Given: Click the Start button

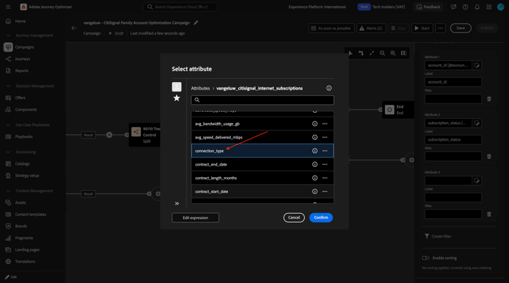Looking at the screenshot, I should coord(422,29).
